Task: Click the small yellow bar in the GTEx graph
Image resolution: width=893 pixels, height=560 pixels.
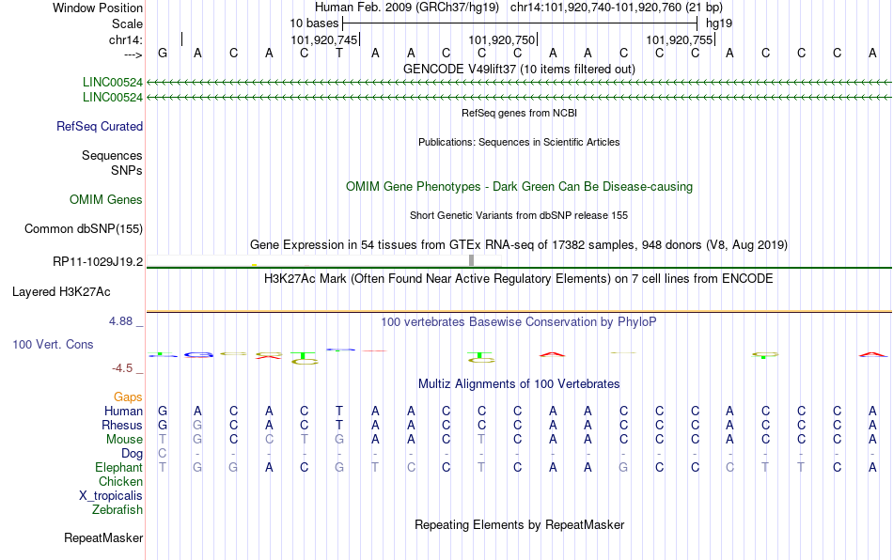Action: [x=254, y=265]
